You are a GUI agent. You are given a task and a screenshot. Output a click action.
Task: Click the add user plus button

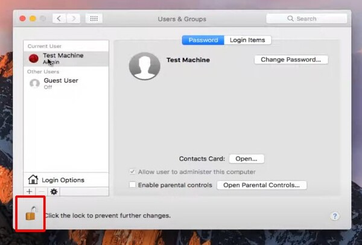pos(30,191)
